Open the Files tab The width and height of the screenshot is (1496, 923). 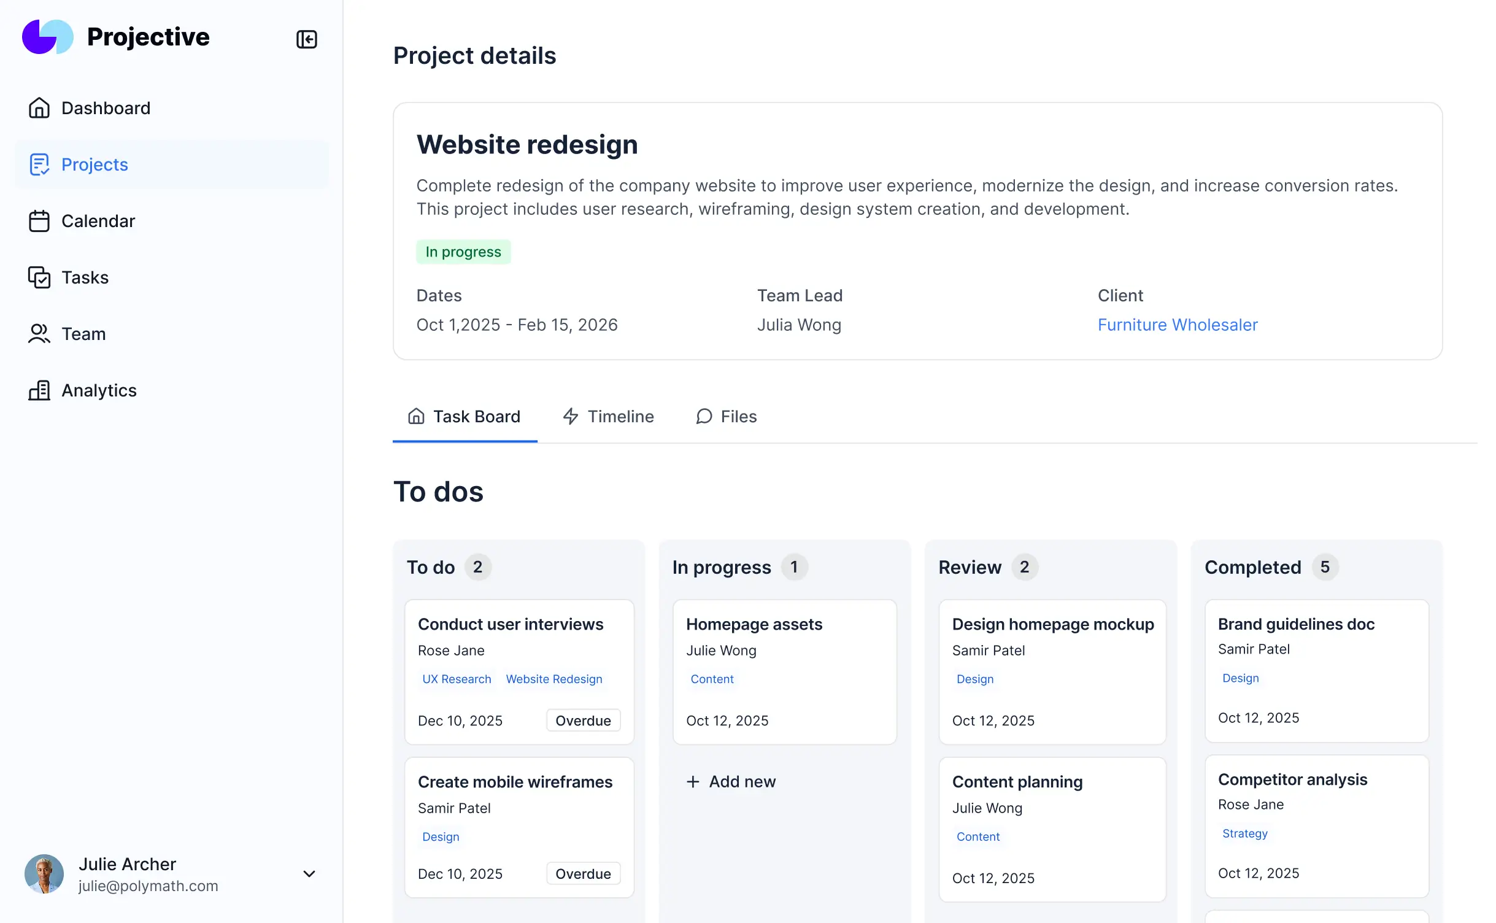[738, 416]
